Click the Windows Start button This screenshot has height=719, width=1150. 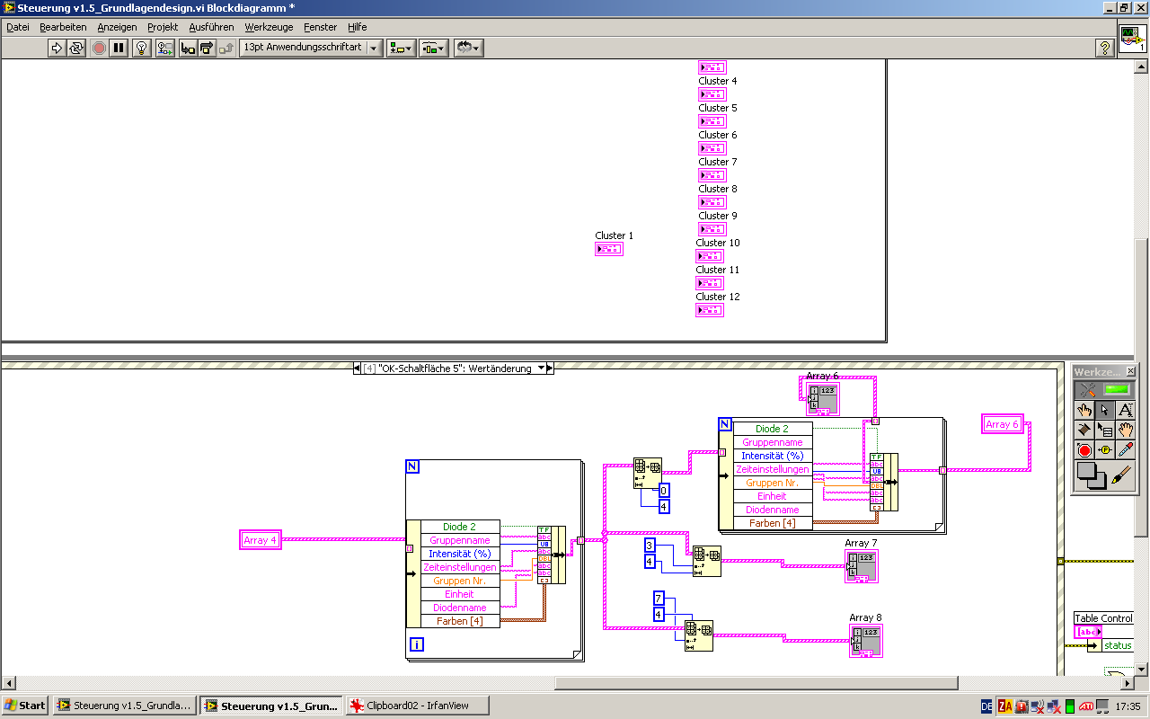tap(25, 706)
